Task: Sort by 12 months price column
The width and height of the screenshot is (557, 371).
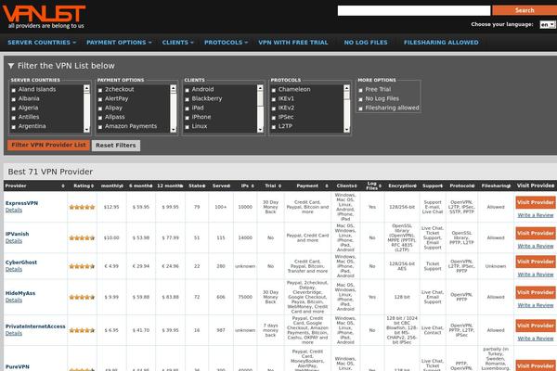Action: pyautogui.click(x=170, y=186)
